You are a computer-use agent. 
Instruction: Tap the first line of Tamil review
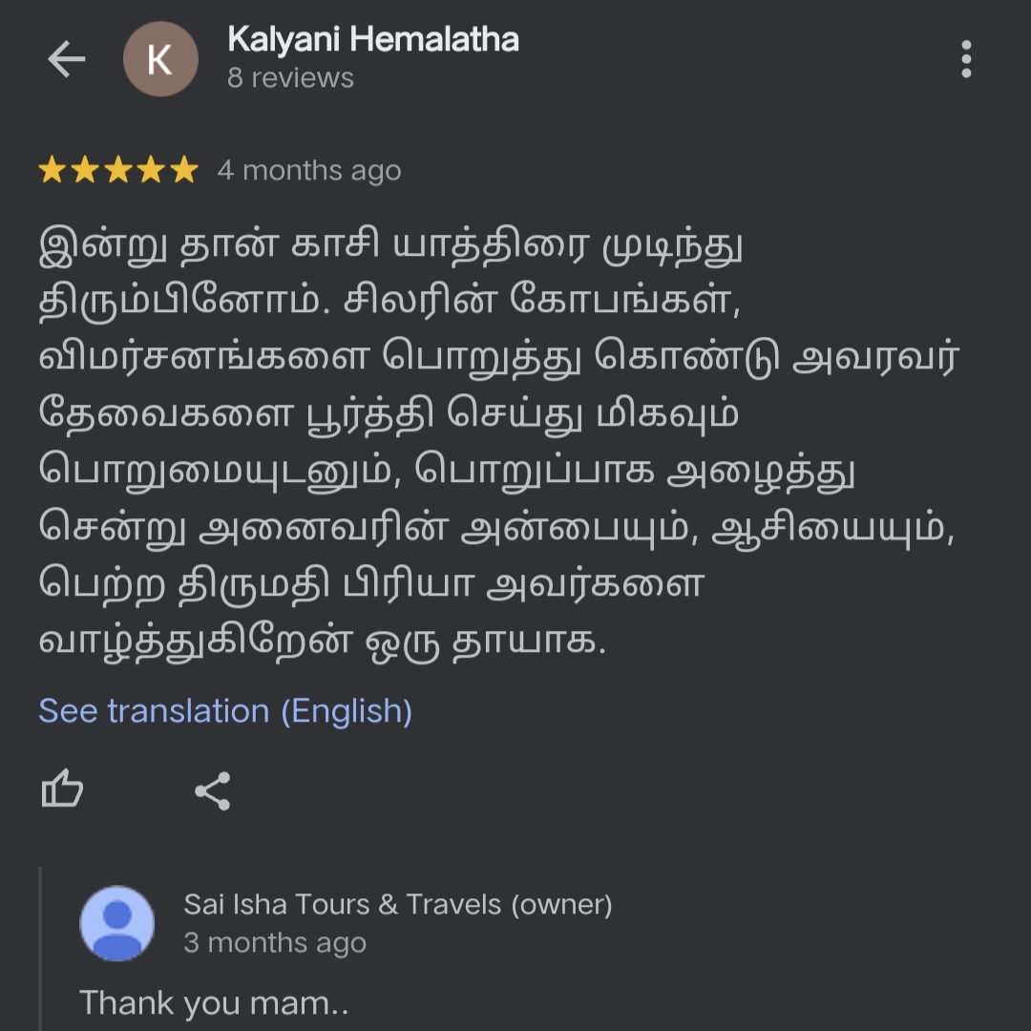(x=390, y=246)
